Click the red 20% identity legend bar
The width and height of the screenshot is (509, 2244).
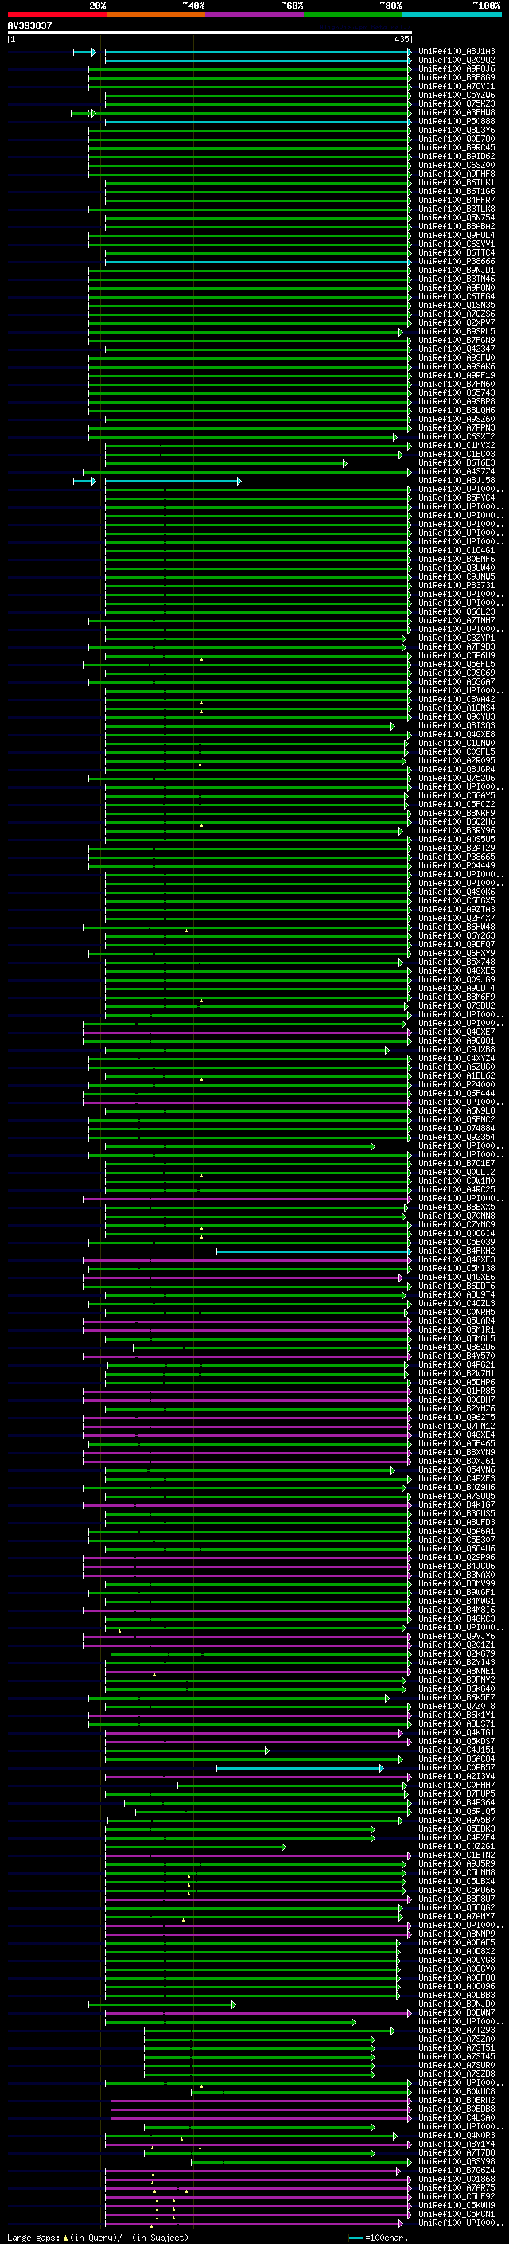click(56, 14)
